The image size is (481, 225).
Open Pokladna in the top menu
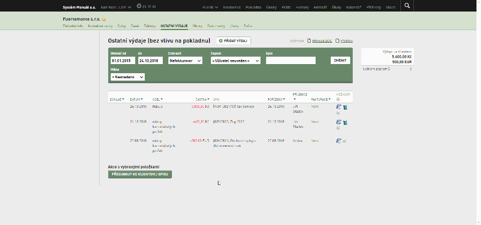pos(254,7)
